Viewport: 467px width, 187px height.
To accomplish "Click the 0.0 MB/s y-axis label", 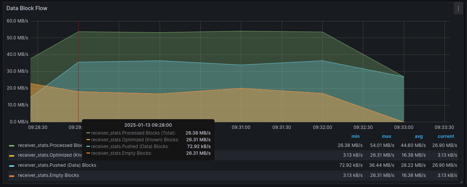I will [19, 122].
